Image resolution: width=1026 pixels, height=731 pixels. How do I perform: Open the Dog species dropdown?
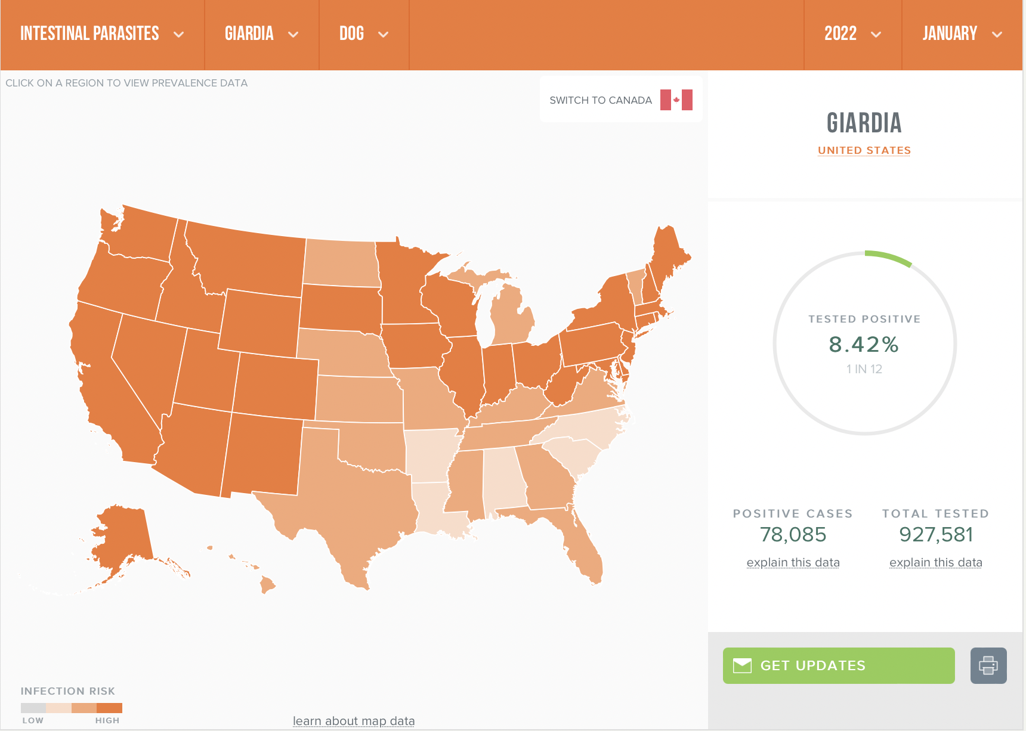coord(364,35)
